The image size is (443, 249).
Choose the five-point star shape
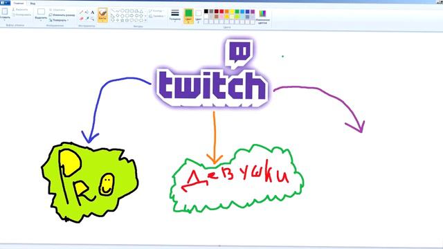[123, 20]
